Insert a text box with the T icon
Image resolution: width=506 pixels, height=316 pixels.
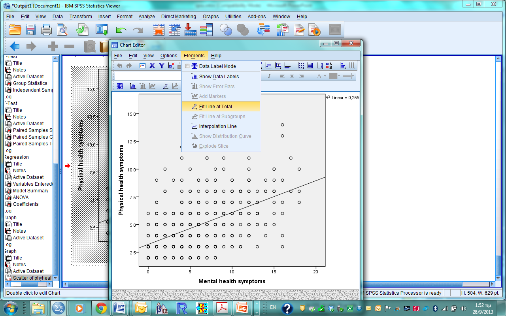[278, 66]
